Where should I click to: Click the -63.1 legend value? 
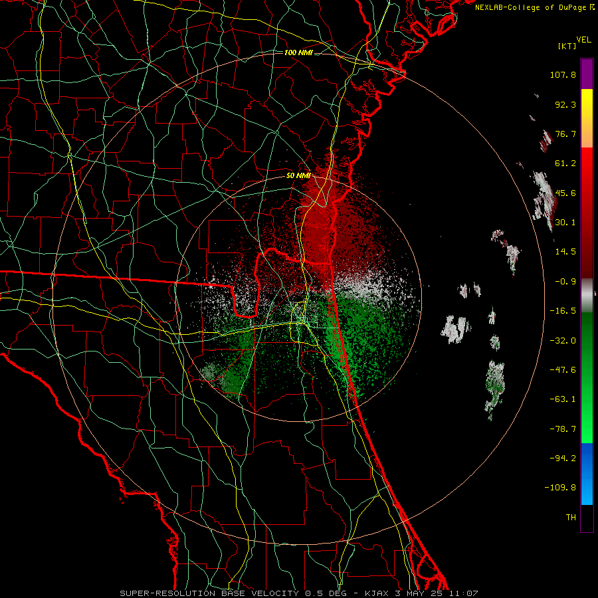[563, 399]
